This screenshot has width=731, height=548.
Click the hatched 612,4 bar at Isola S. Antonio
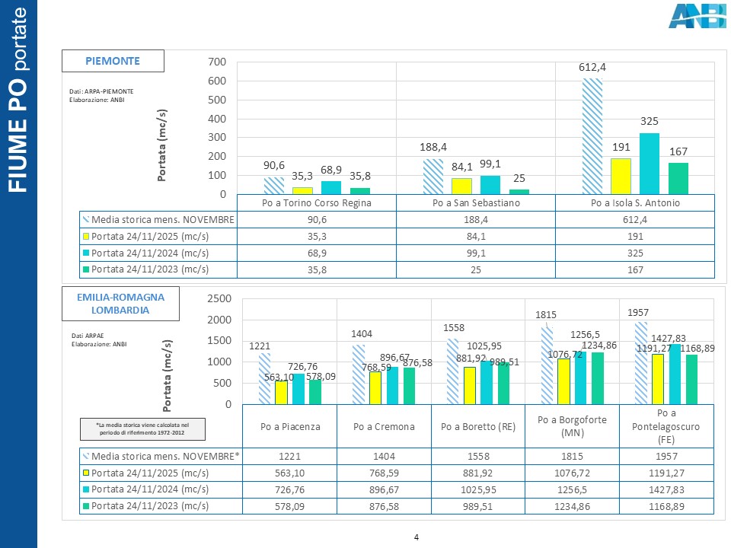tap(592, 136)
